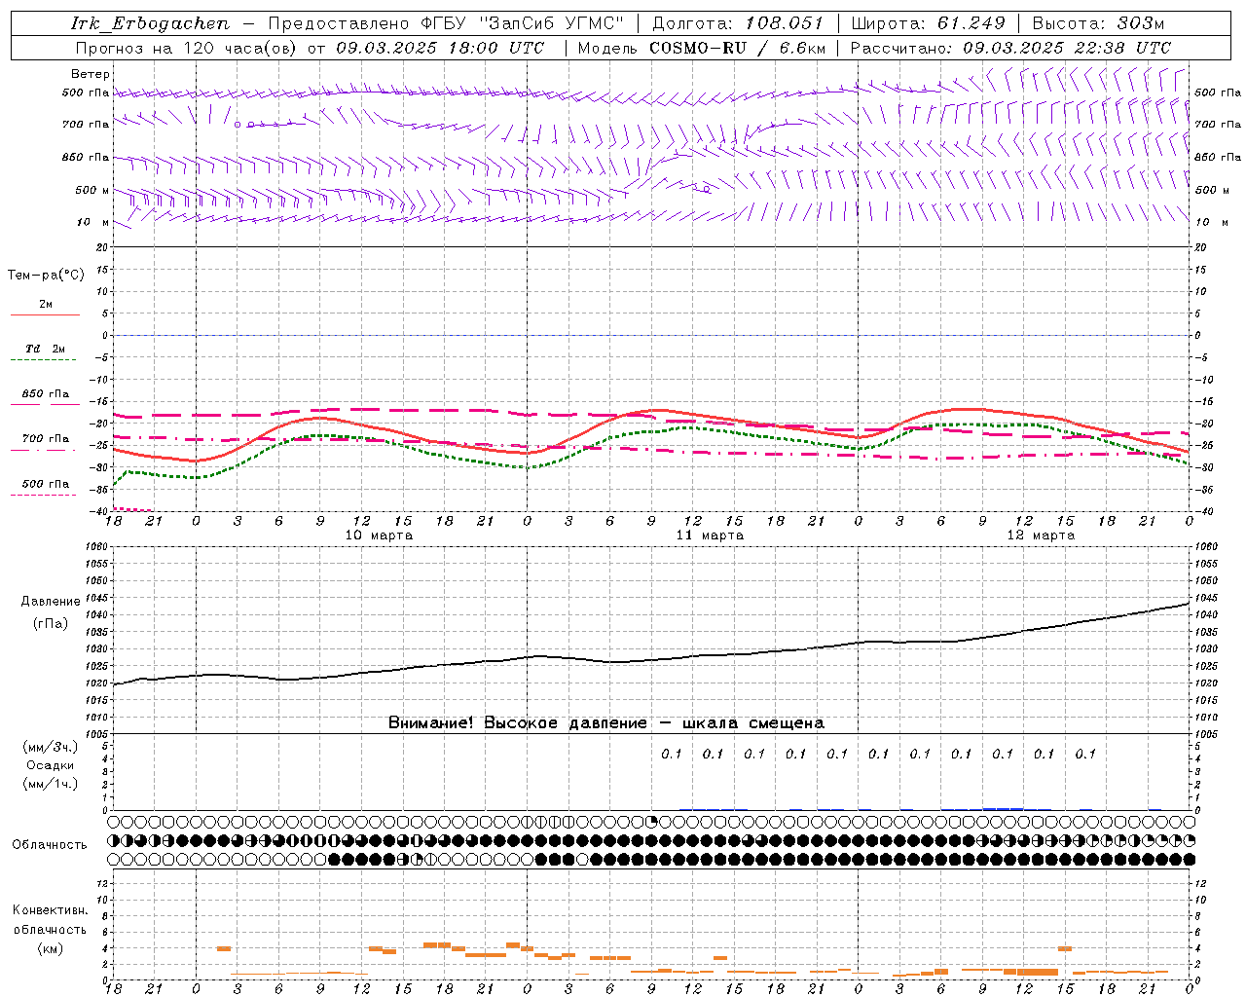Click the elevation text Высота: 303м
The height and width of the screenshot is (997, 1246).
tap(1098, 23)
